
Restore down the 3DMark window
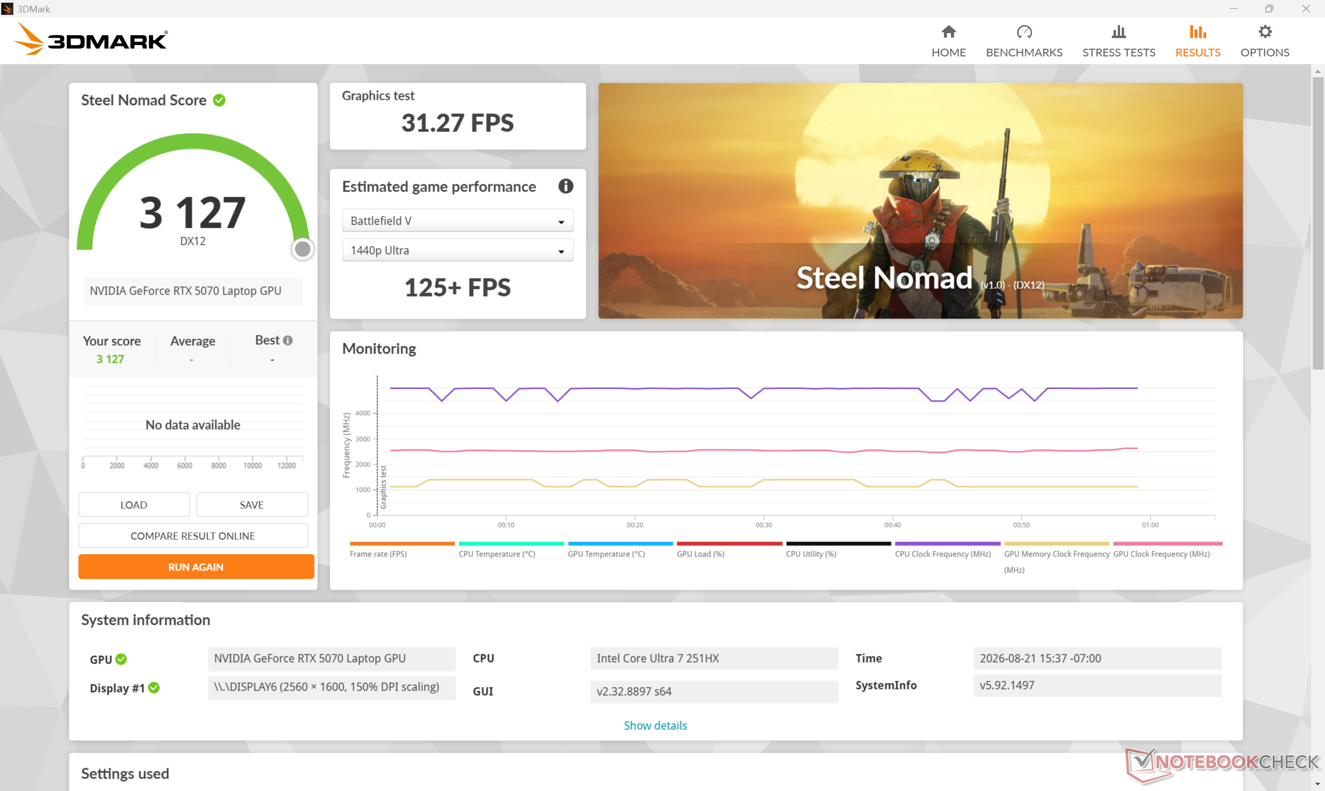pos(1269,8)
